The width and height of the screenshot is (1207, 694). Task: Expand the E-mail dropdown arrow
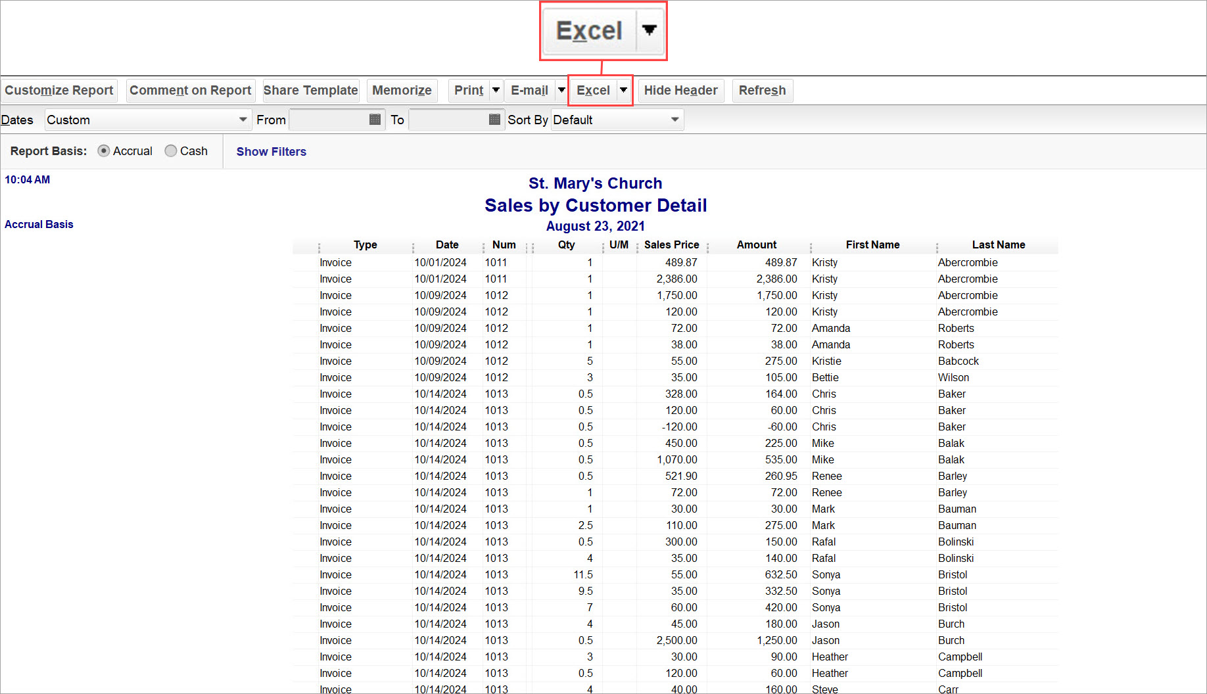click(x=561, y=91)
